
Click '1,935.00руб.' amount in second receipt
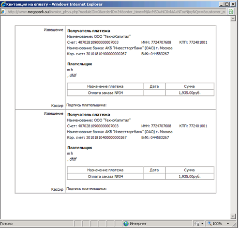190,177
